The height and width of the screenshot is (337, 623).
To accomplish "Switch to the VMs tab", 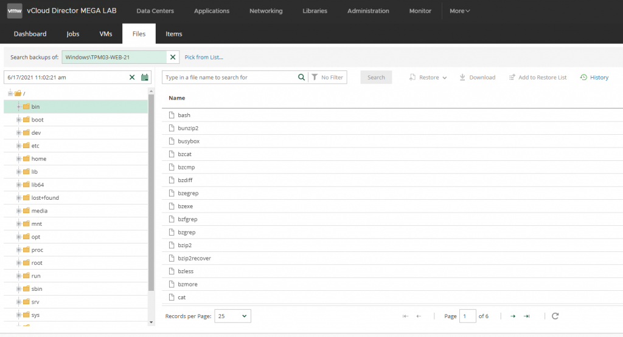I will coord(106,34).
